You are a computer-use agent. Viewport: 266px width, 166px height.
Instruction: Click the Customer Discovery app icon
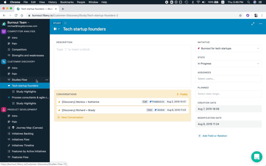pyautogui.click(x=4, y=62)
